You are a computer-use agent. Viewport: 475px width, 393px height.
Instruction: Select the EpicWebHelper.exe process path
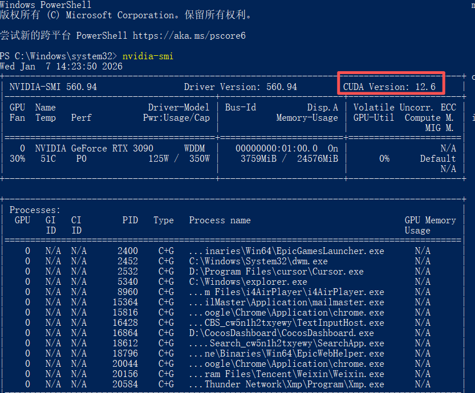click(x=287, y=354)
